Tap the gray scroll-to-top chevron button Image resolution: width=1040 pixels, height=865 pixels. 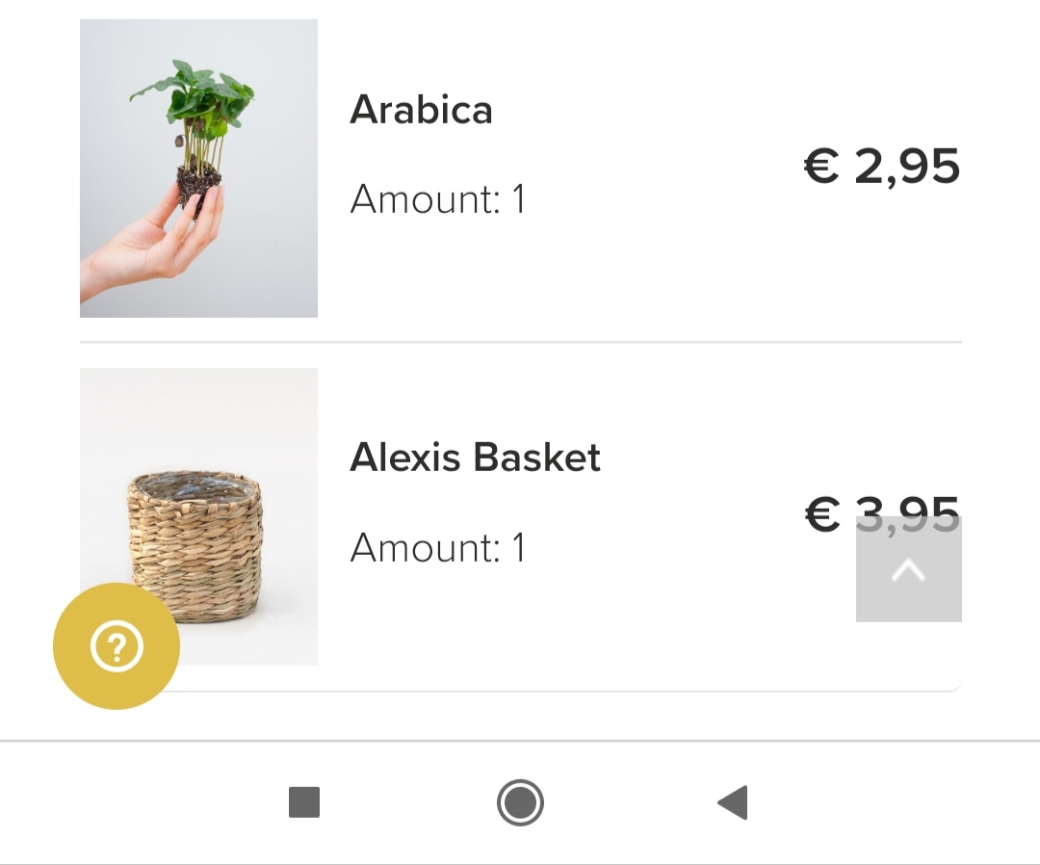[909, 569]
